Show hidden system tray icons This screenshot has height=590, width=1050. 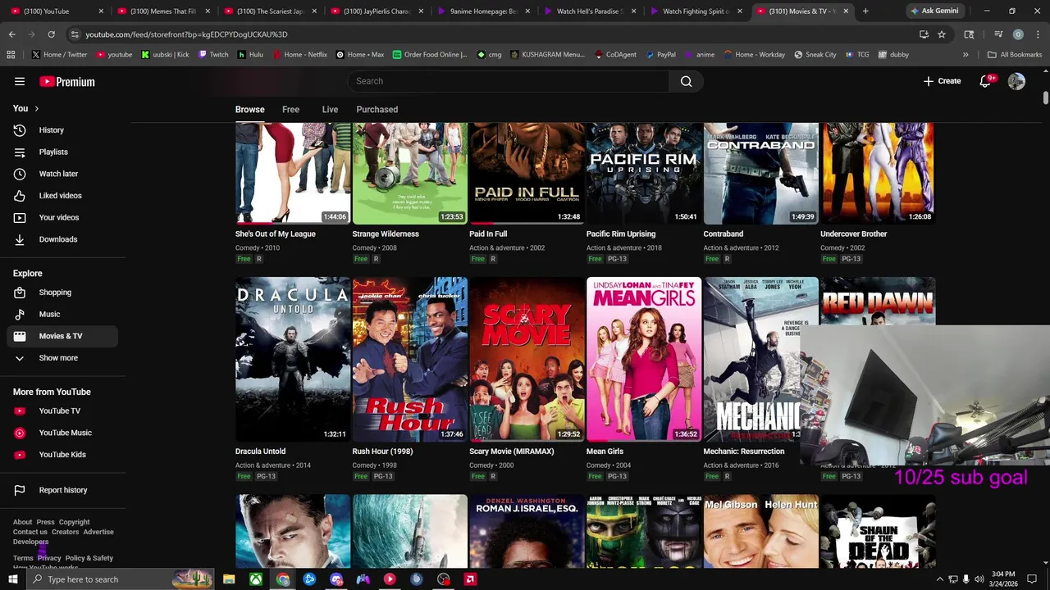coord(940,579)
